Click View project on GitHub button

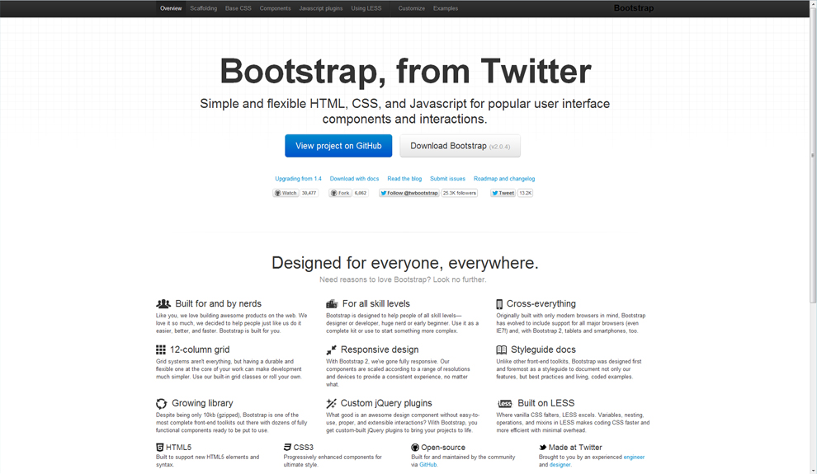338,146
